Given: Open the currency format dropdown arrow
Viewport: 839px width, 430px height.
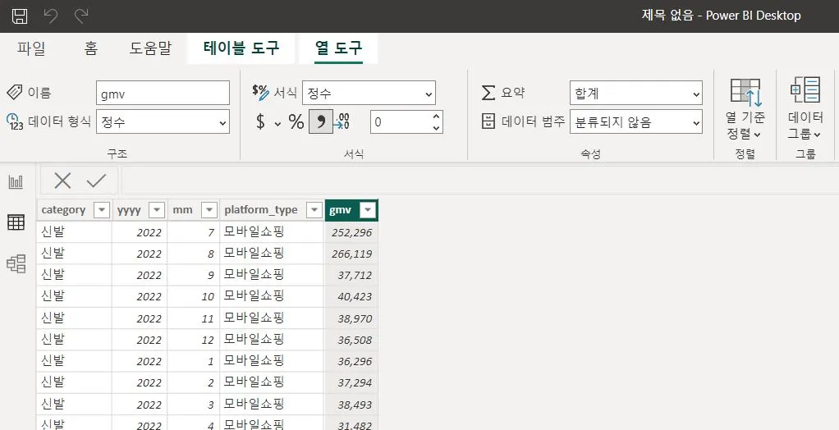Looking at the screenshot, I should [277, 124].
